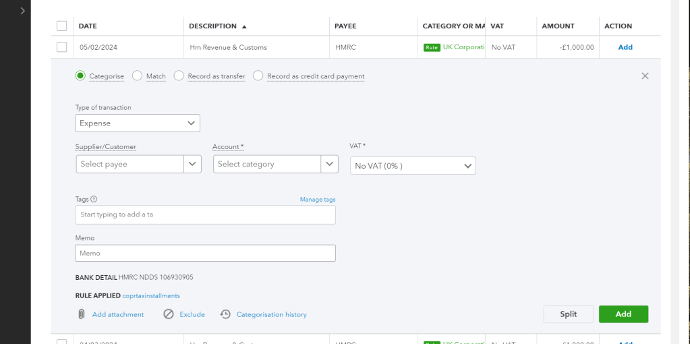Select the Match radio option
The height and width of the screenshot is (344, 690).
click(x=138, y=76)
